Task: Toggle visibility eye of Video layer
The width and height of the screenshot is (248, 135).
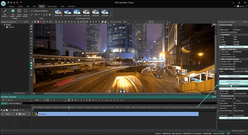Action: 2,114
